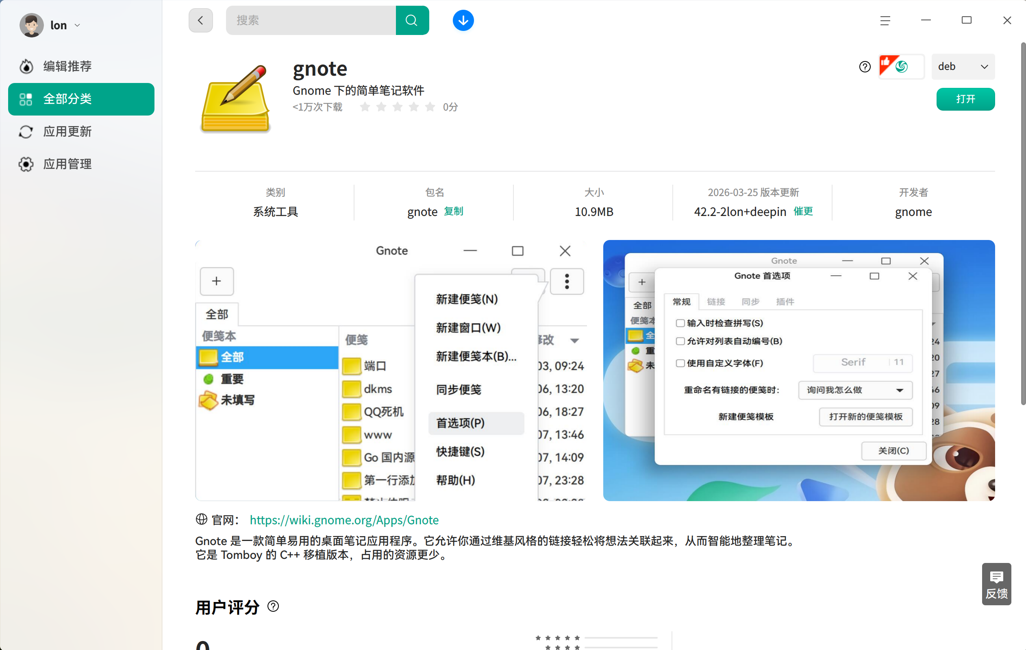Click the green search magnifier icon
The width and height of the screenshot is (1026, 650).
(412, 20)
